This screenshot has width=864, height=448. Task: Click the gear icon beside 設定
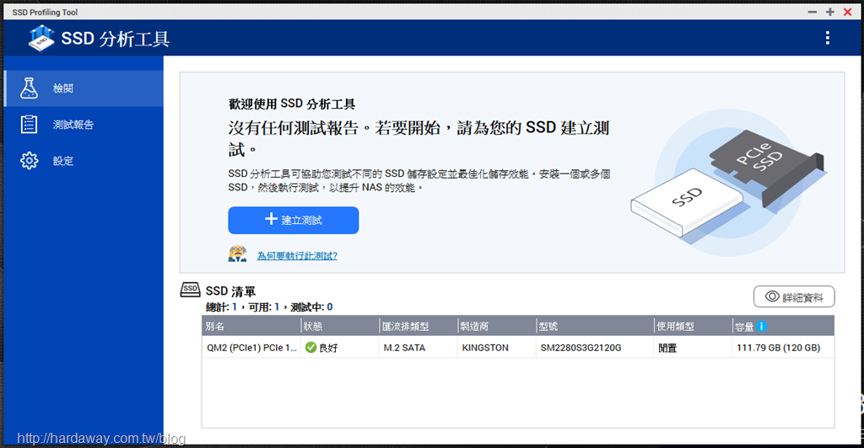30,161
